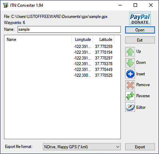Select the waypoint with latitude 37.778259
159x154 pixels.
point(59,47)
